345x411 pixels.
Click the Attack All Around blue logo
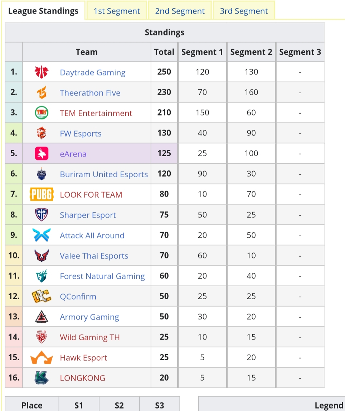(x=42, y=235)
